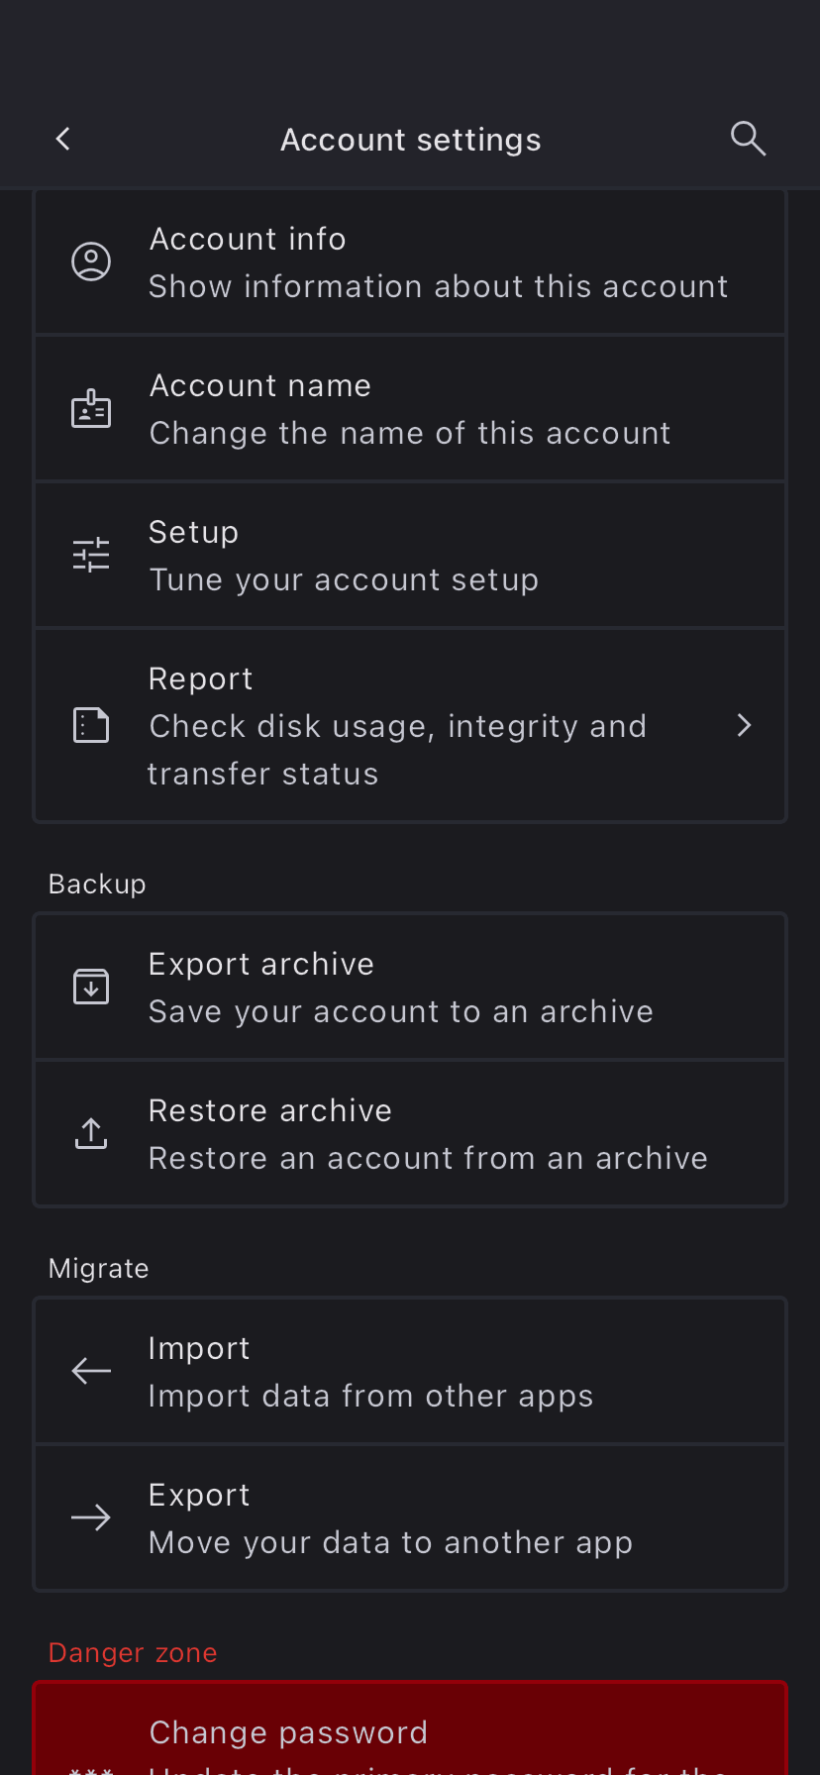
Task: Click the Report document icon
Action: click(x=91, y=725)
